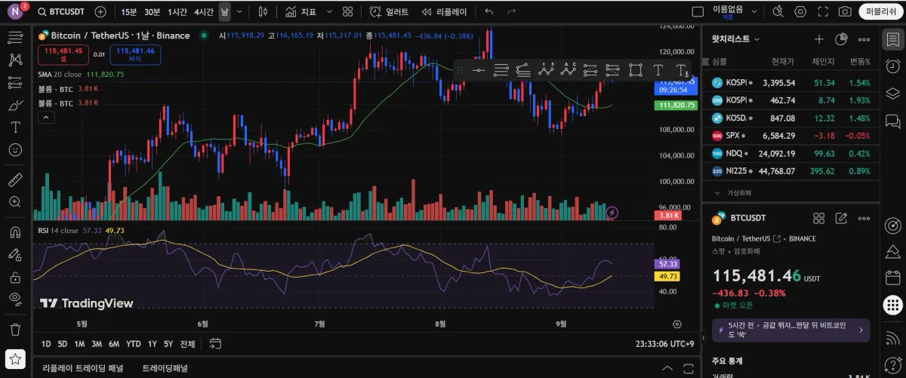Image resolution: width=906 pixels, height=378 pixels.
Task: Select the 15분 timeframe
Action: pos(129,12)
